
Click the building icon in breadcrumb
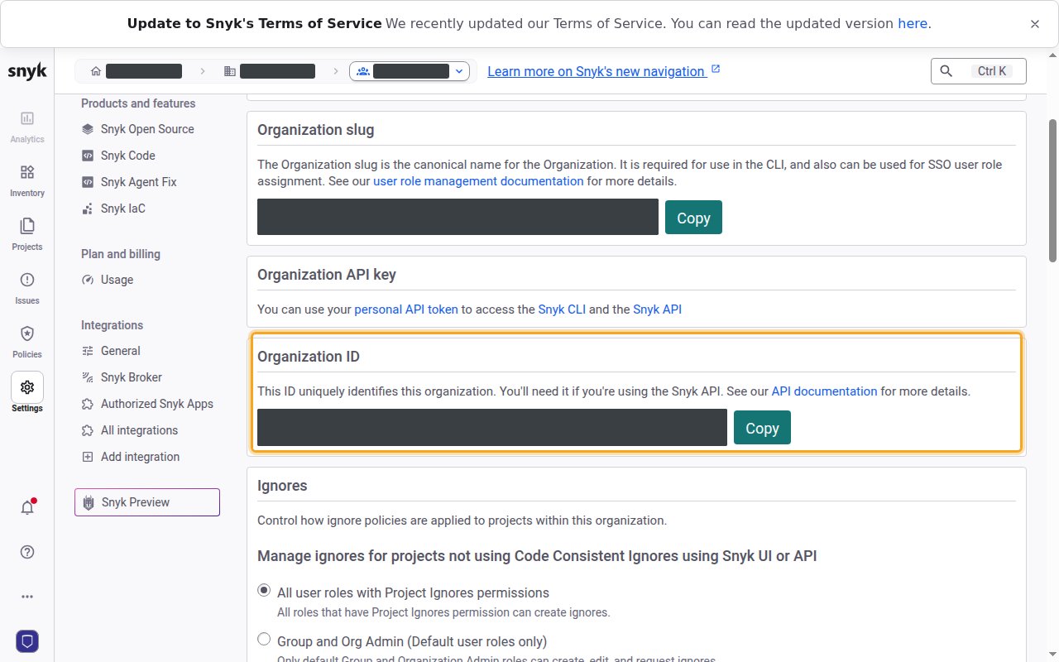coord(230,71)
